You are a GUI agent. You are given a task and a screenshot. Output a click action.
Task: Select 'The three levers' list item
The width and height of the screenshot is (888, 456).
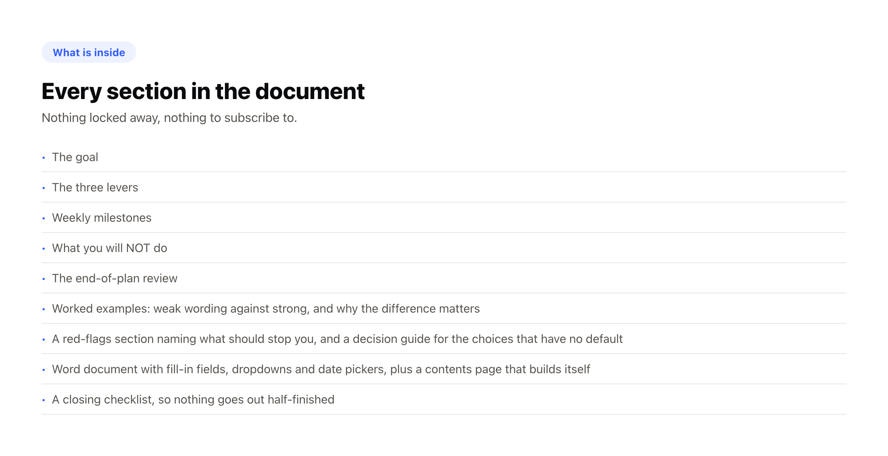pos(444,187)
